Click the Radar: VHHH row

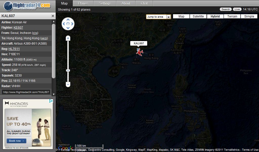point(26,86)
